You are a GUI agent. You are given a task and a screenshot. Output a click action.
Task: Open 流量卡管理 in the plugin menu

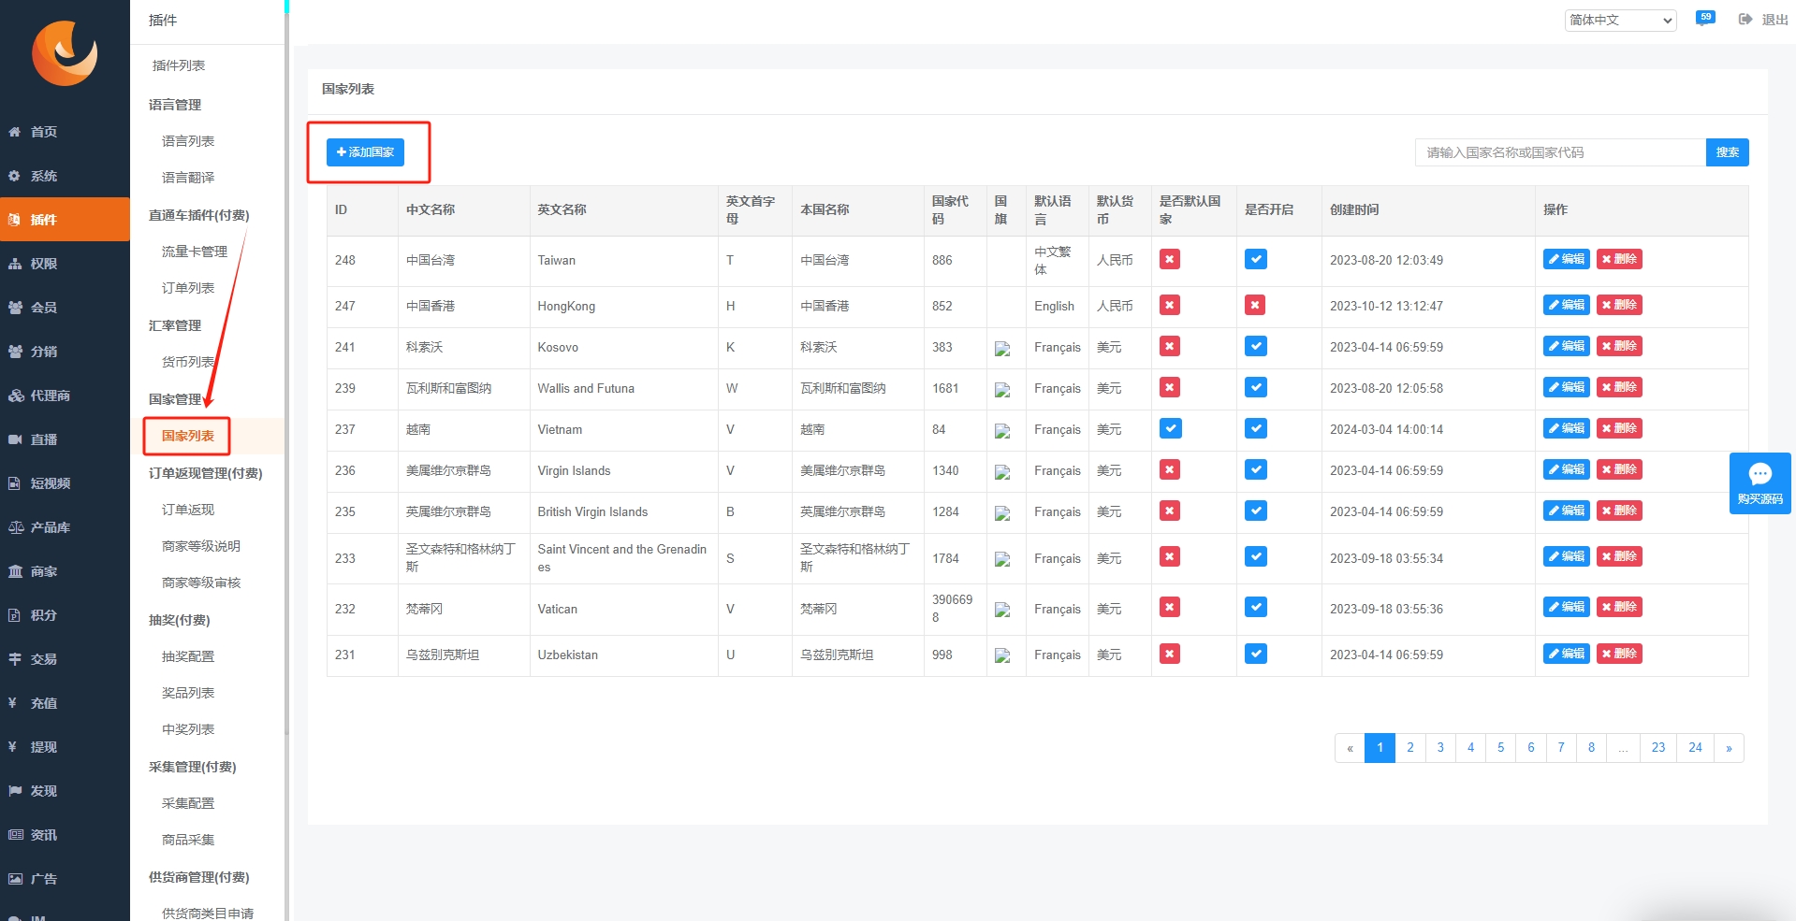[195, 252]
